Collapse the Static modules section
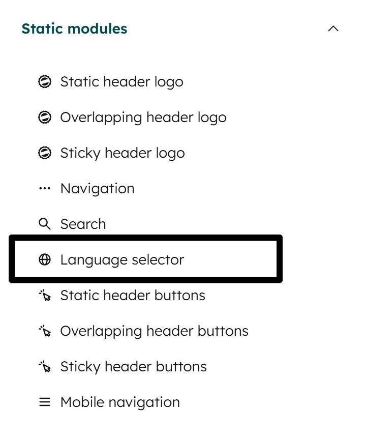This screenshot has width=366, height=438. click(334, 29)
